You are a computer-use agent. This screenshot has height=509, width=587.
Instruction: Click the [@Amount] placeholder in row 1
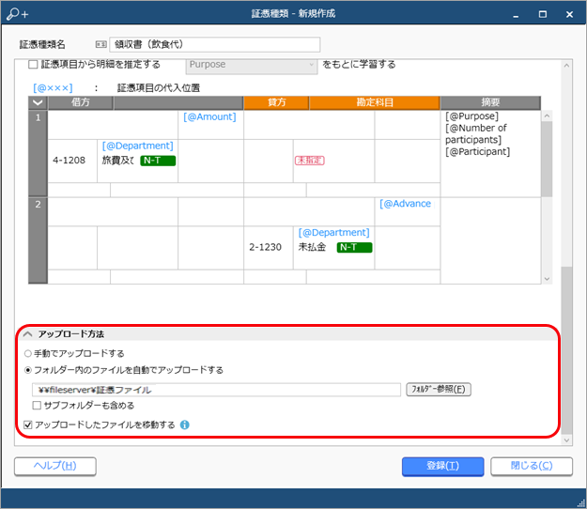pyautogui.click(x=209, y=117)
